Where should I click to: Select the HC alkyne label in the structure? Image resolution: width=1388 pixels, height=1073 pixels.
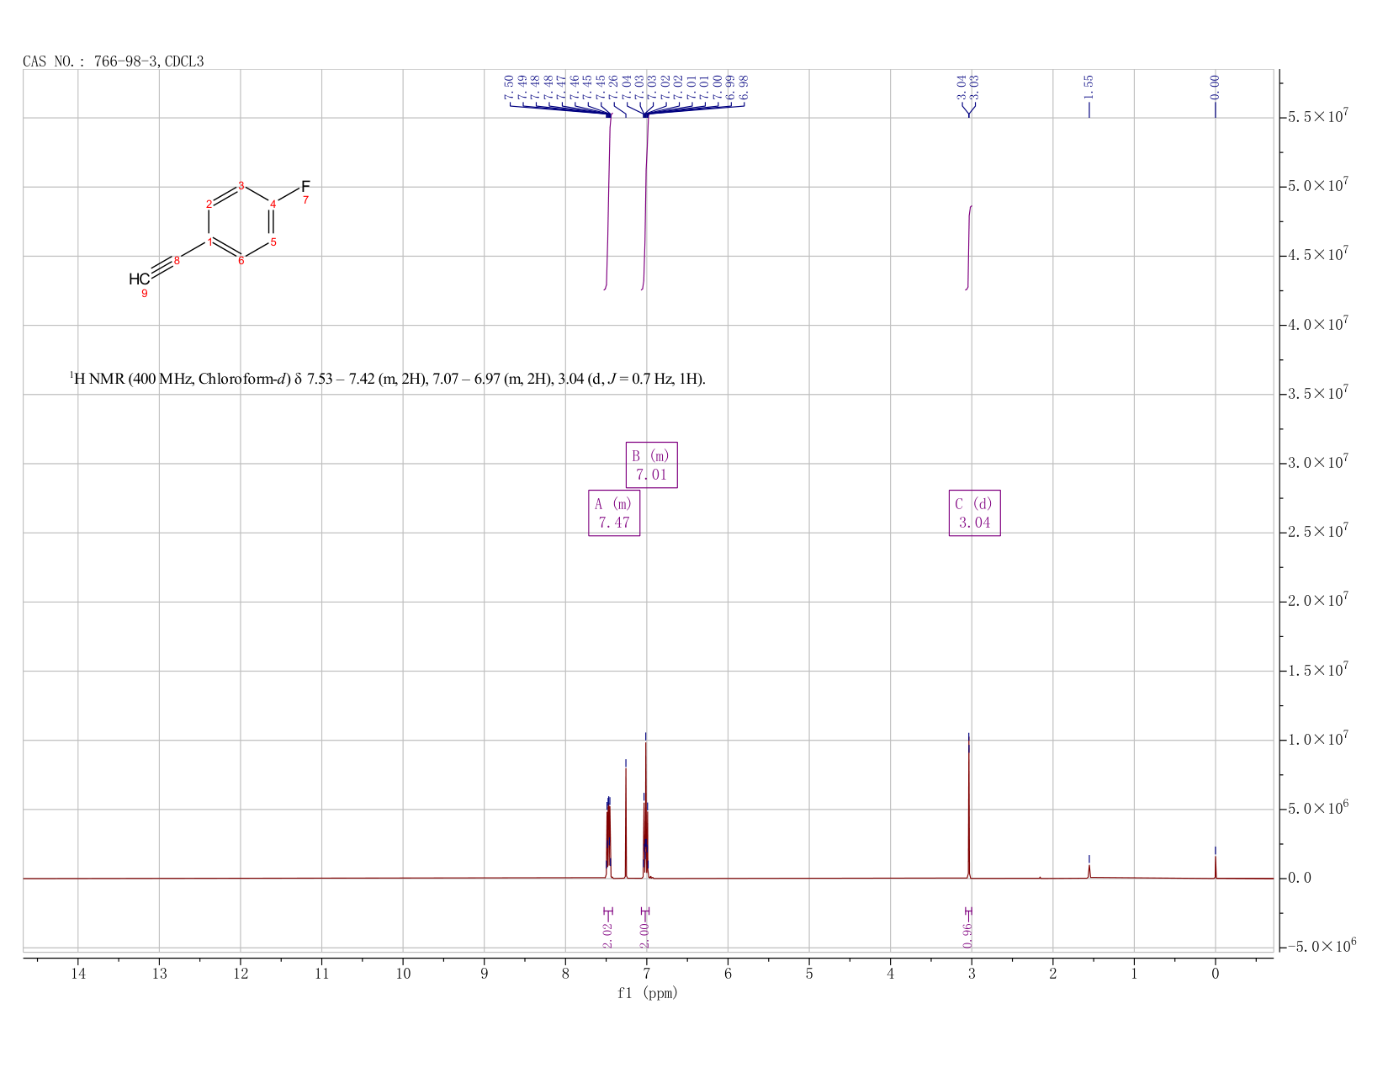[139, 279]
